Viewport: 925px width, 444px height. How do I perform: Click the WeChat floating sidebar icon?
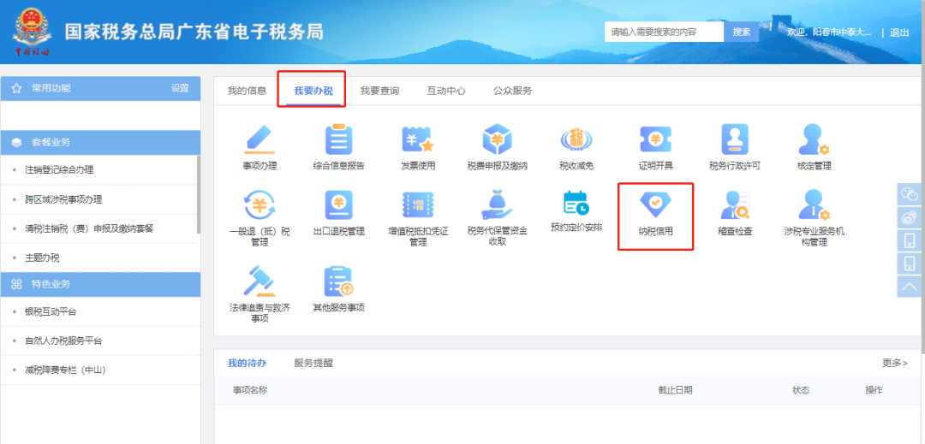(x=909, y=194)
